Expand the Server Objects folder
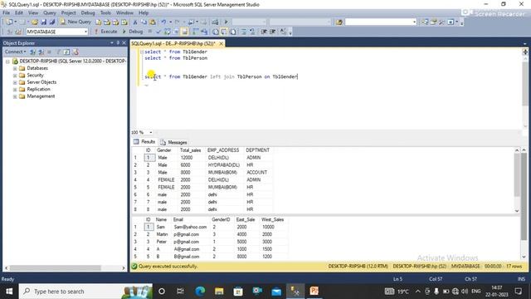This screenshot has width=531, height=299. tap(15, 82)
